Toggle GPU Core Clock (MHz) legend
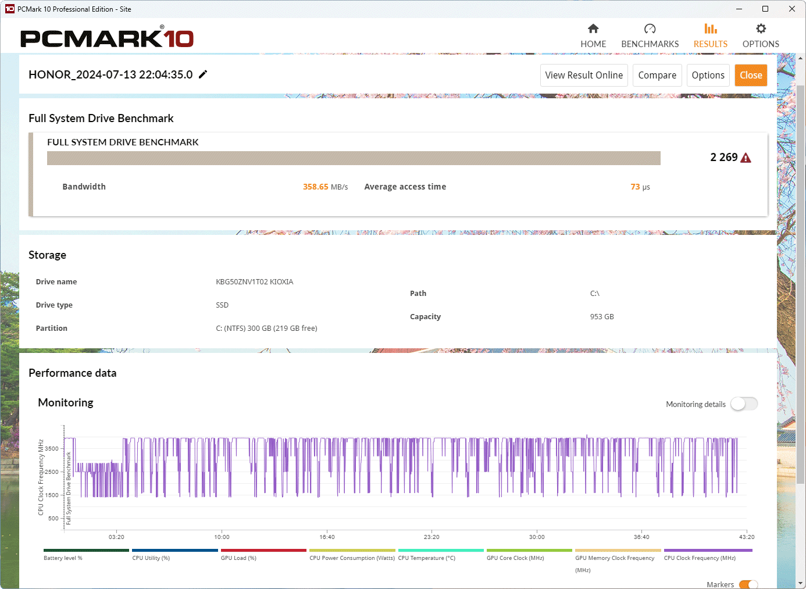806x589 pixels. 529,554
